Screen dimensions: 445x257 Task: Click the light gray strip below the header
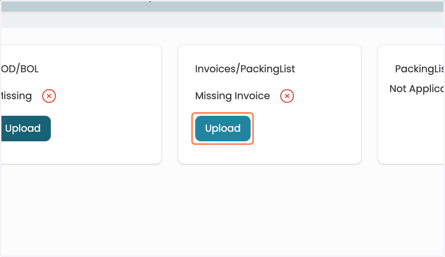click(222, 20)
